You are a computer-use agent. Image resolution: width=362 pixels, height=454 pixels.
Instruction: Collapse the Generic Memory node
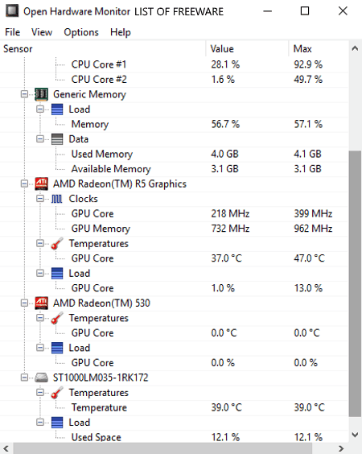(x=25, y=94)
